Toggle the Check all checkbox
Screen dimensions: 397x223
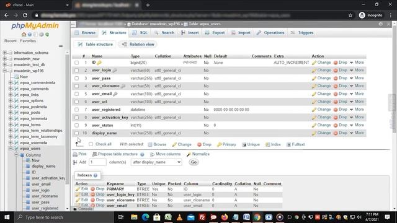pyautogui.click(x=91, y=144)
